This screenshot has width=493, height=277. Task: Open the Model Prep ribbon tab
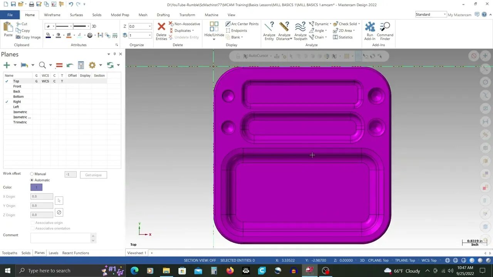120,15
